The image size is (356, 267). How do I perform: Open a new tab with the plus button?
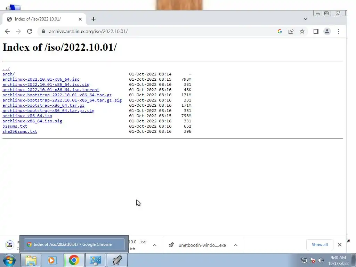click(x=94, y=19)
